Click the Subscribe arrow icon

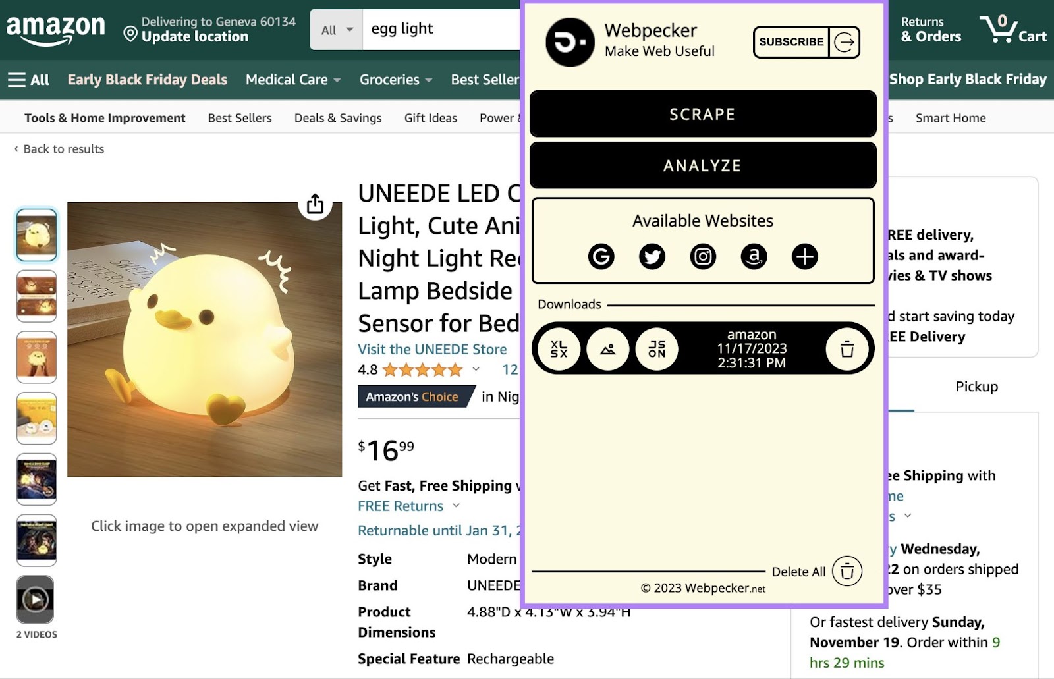point(845,42)
